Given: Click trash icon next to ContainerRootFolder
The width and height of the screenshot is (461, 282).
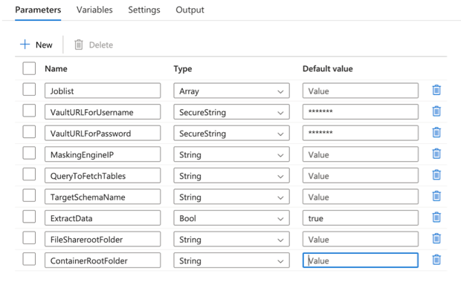Looking at the screenshot, I should 436,260.
